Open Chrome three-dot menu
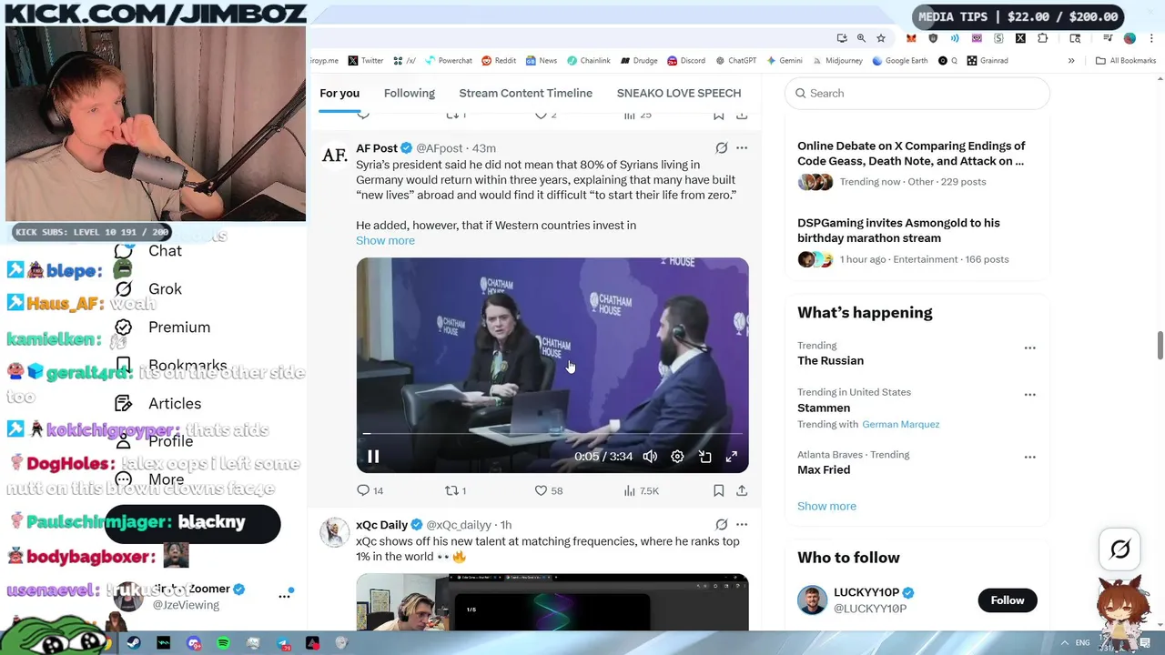Screen dimensions: 1165x655 pyautogui.click(x=1151, y=38)
